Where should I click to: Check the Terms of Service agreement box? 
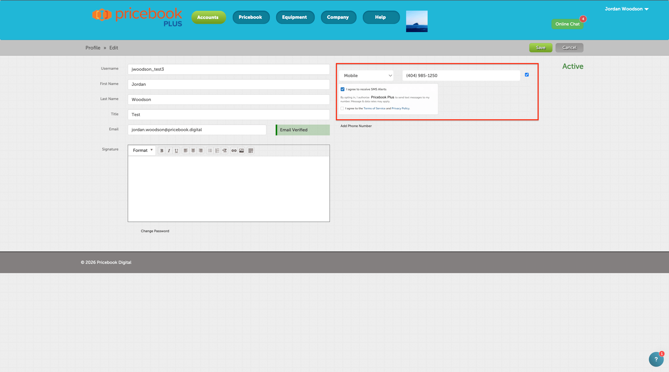[342, 109]
